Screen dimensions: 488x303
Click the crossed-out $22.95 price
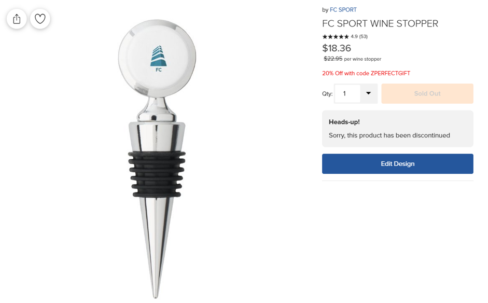[333, 59]
